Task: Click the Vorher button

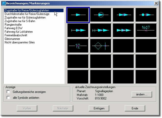Action: pos(27,108)
